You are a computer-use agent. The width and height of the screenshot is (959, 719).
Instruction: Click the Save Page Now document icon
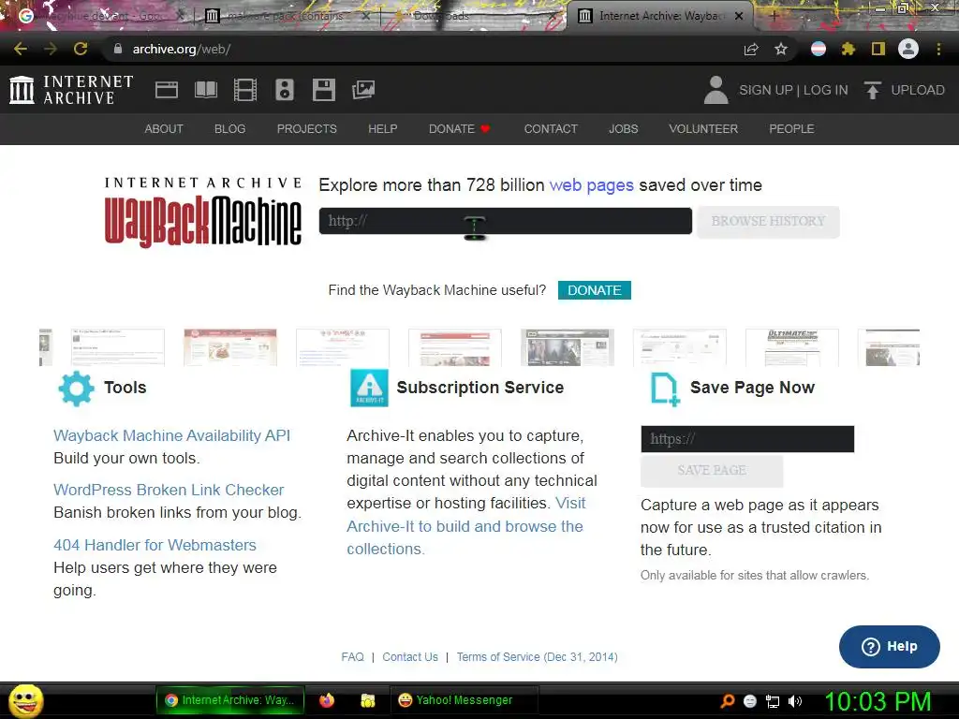click(666, 389)
